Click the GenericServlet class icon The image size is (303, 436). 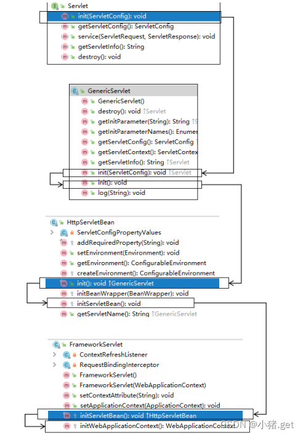pyautogui.click(x=75, y=91)
